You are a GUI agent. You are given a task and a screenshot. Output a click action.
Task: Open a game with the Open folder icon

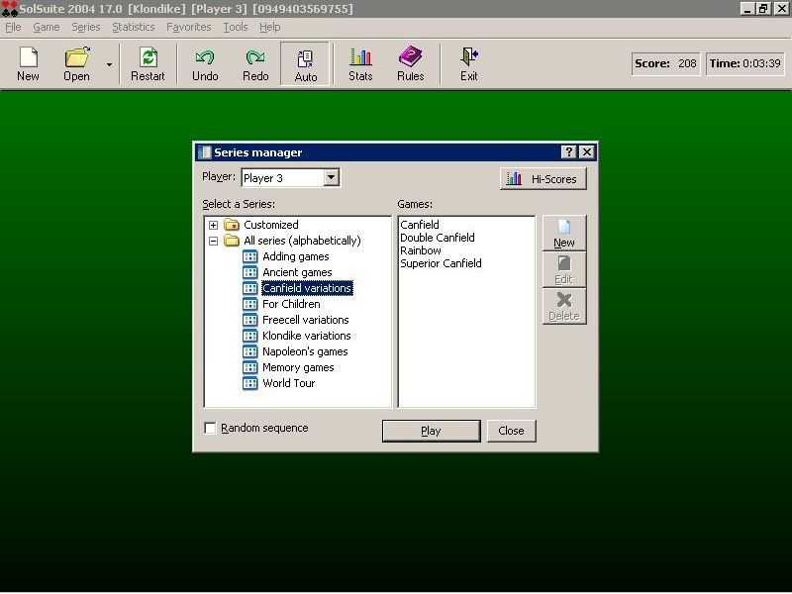point(77,64)
